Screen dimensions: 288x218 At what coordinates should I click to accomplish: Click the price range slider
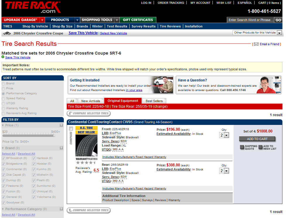point(31,136)
